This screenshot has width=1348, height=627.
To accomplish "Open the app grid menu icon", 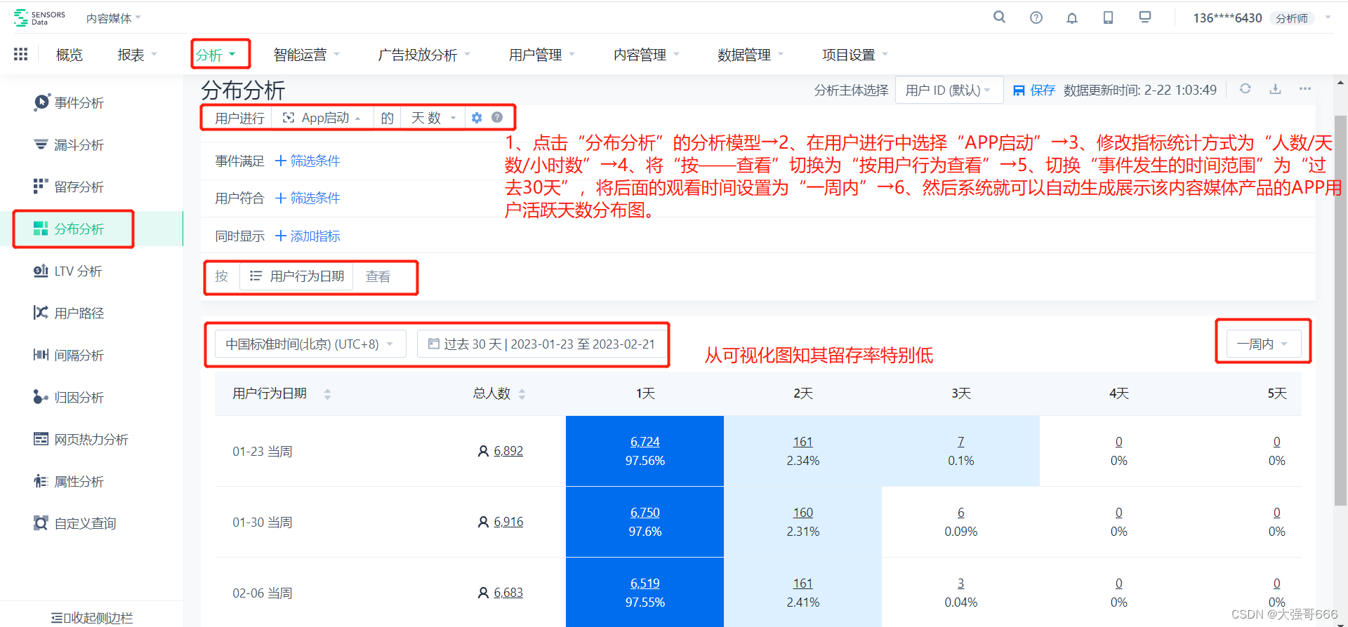I will 21,54.
